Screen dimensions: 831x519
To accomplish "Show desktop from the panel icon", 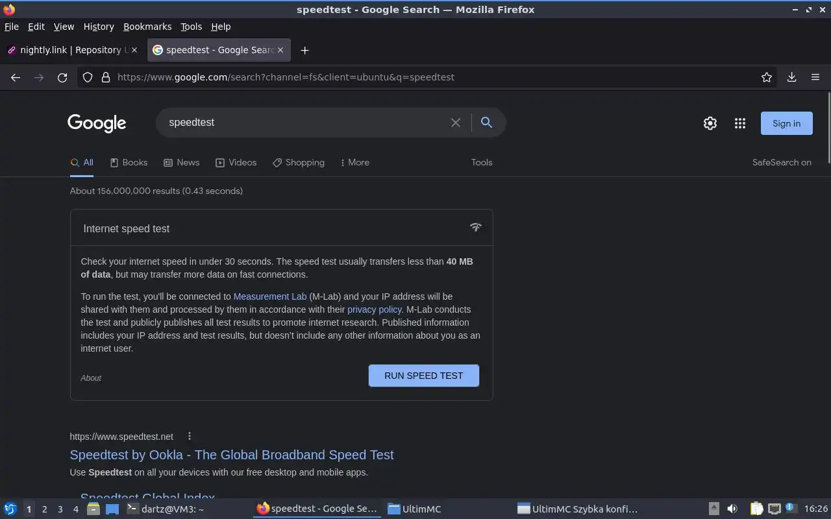I will [x=112, y=509].
